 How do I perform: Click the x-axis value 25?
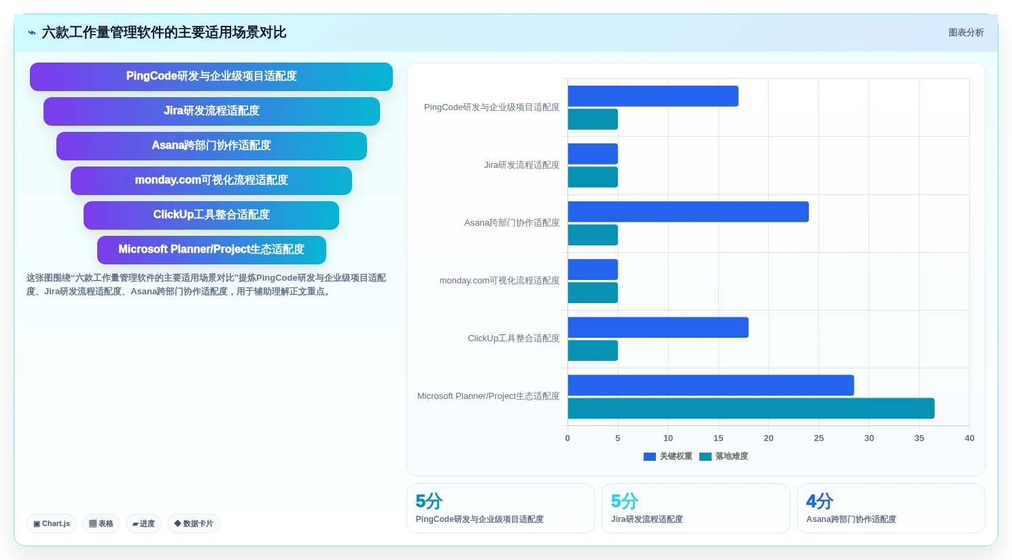coord(819,438)
